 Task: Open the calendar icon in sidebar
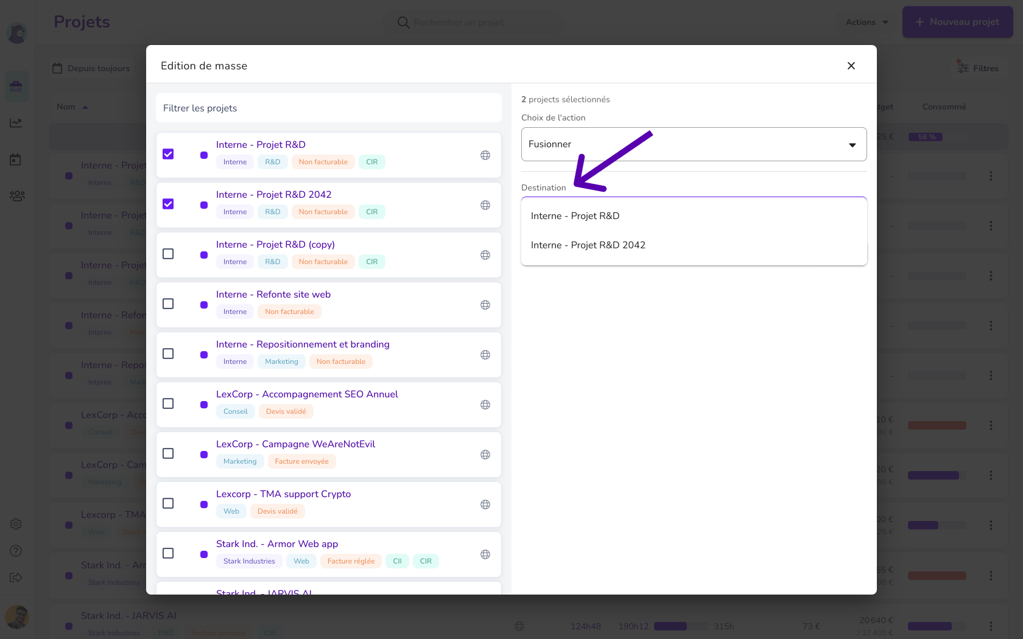[x=16, y=159]
